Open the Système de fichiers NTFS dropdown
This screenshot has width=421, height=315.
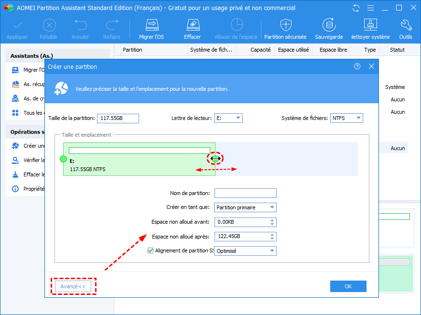point(346,118)
